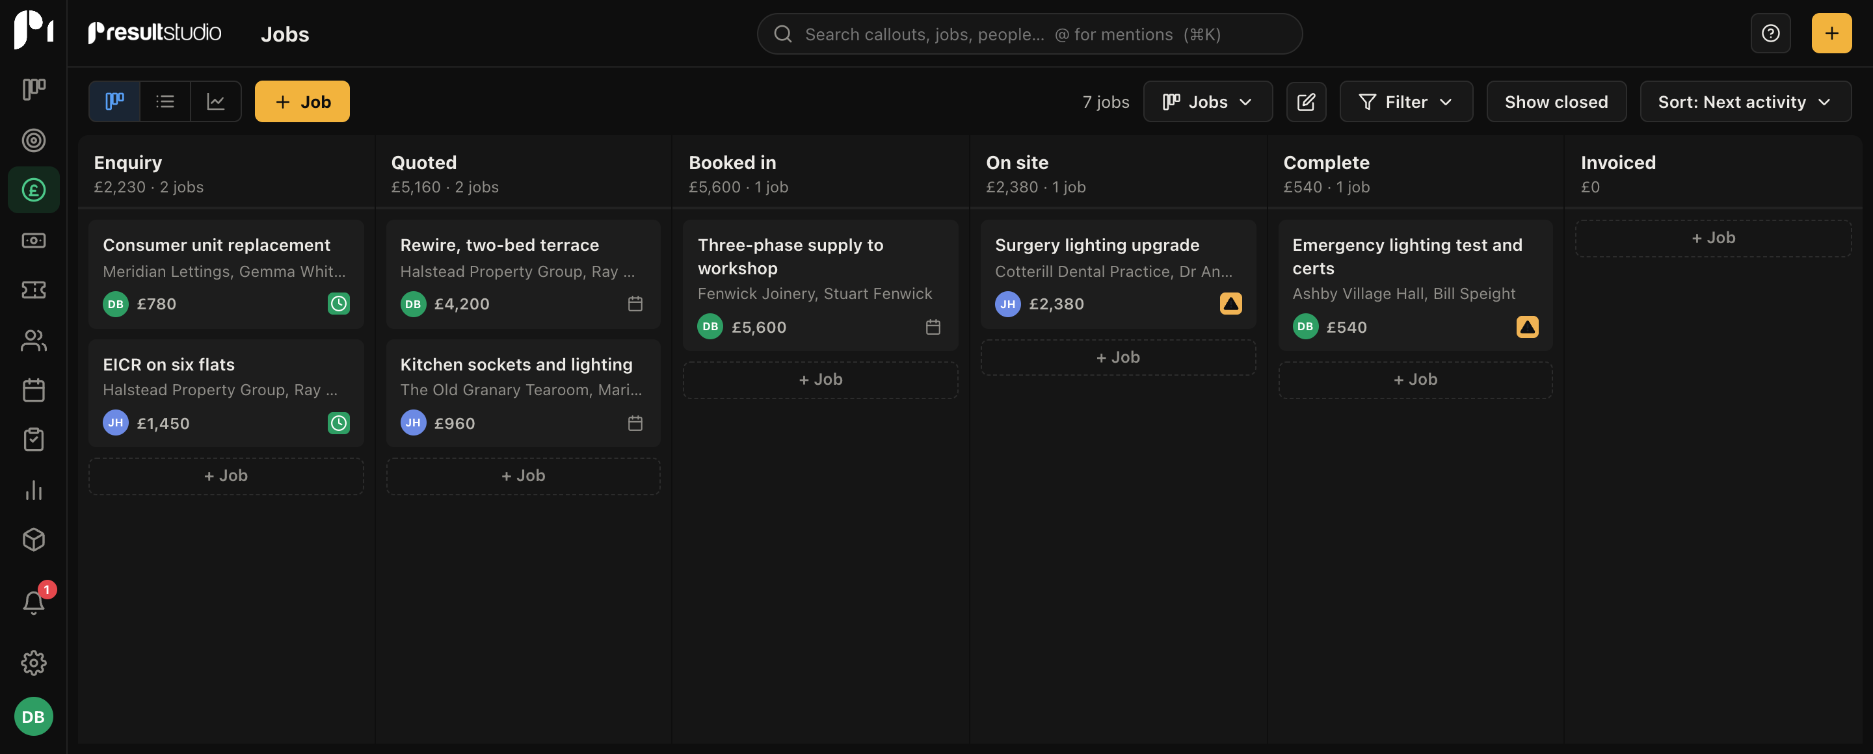Open the Three-phase supply to workshop card
Viewport: 1873px width, 754px height.
click(x=820, y=285)
